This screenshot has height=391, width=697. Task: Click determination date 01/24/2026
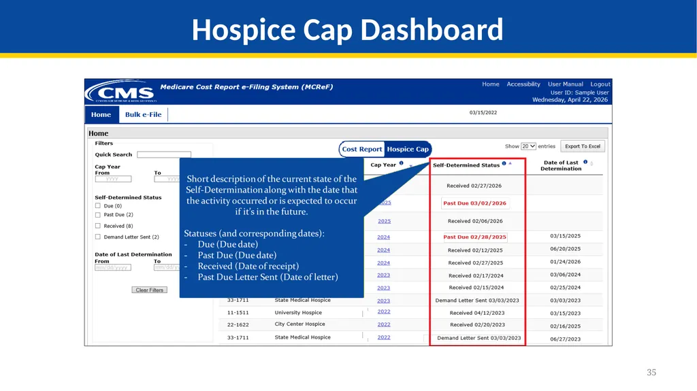566,262
